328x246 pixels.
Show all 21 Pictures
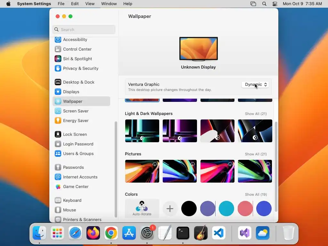click(256, 154)
